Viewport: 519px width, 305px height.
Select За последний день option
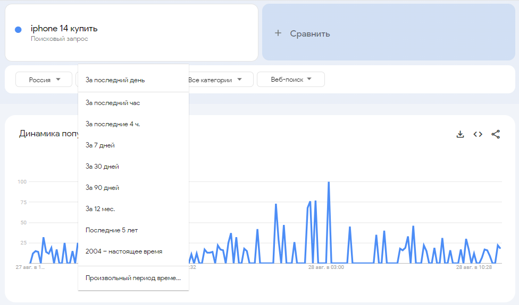(x=133, y=80)
